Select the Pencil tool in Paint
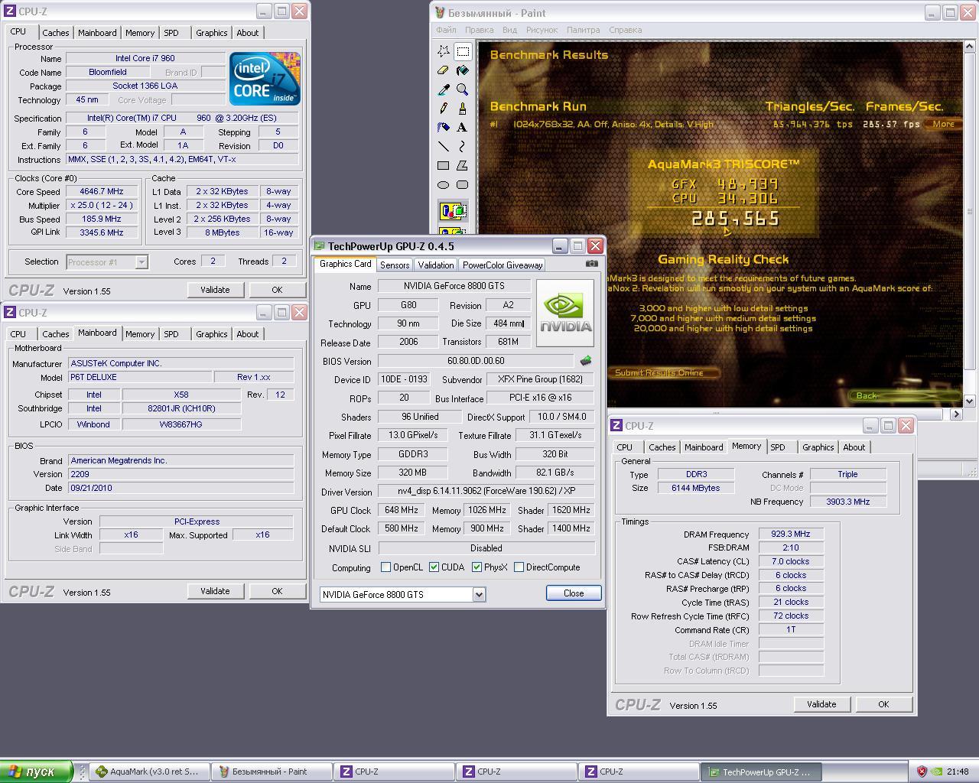 [444, 109]
